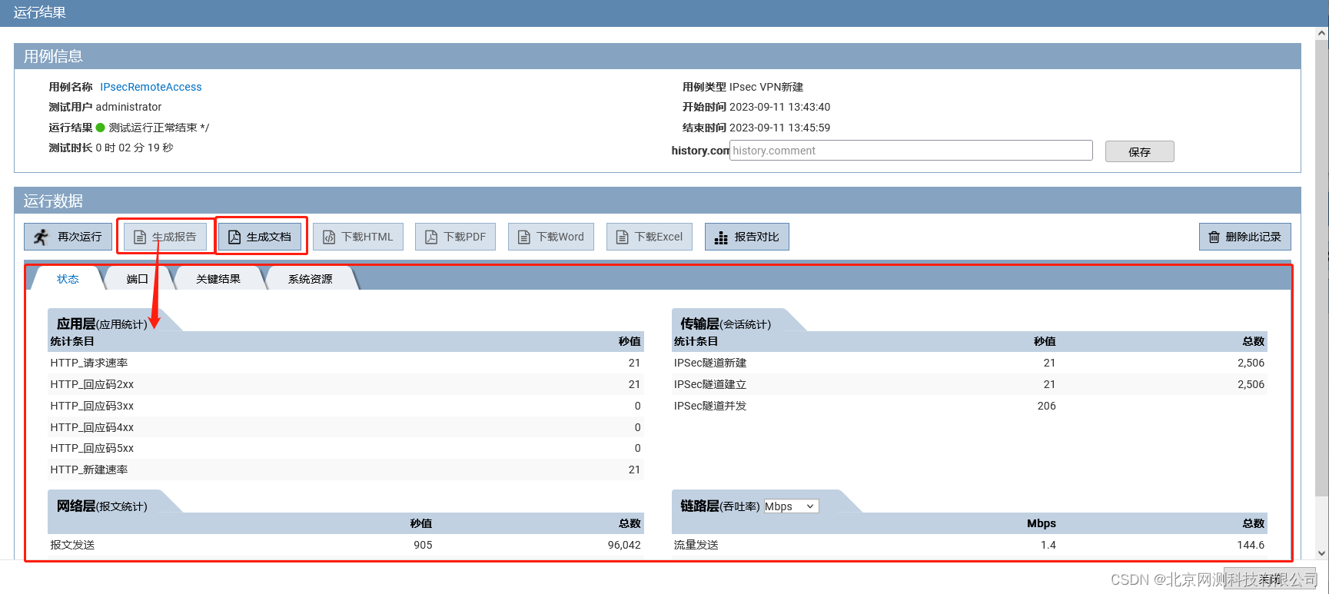Open the 关键结果 tab

(x=218, y=279)
